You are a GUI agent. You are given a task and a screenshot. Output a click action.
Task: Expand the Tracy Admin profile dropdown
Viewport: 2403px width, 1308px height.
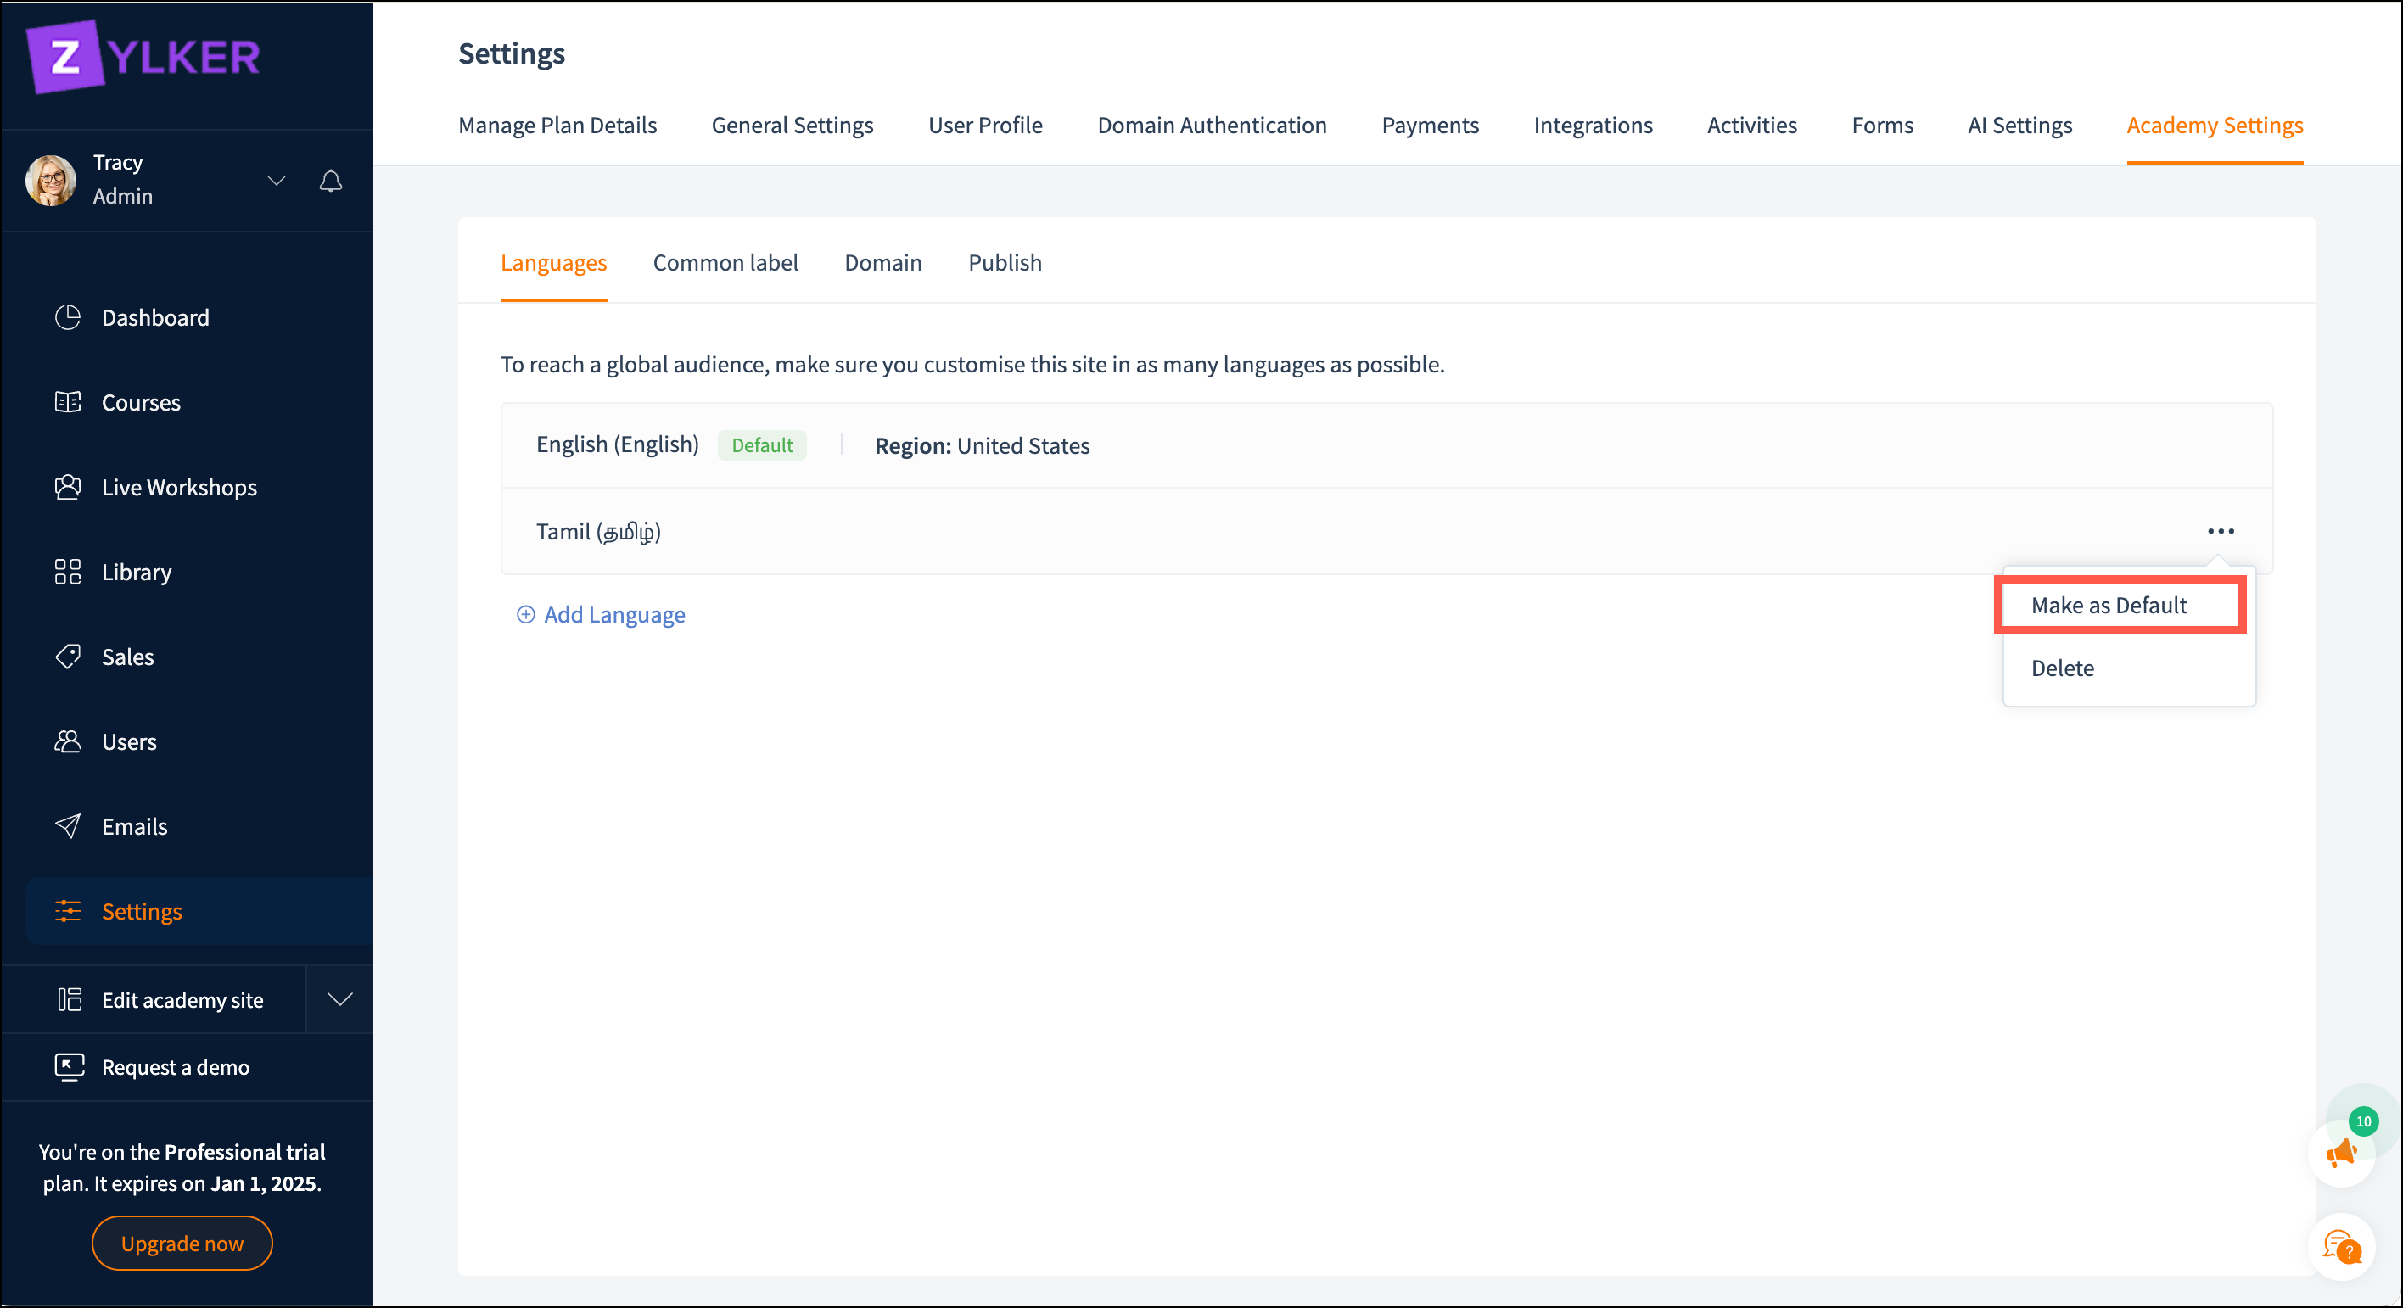pyautogui.click(x=276, y=180)
